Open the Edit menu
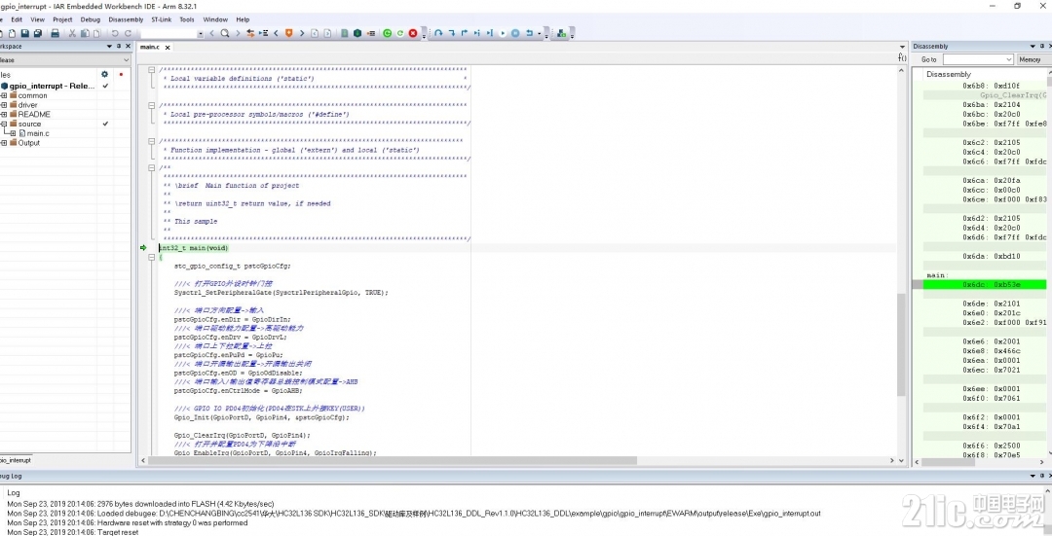The image size is (1052, 536). (x=17, y=19)
